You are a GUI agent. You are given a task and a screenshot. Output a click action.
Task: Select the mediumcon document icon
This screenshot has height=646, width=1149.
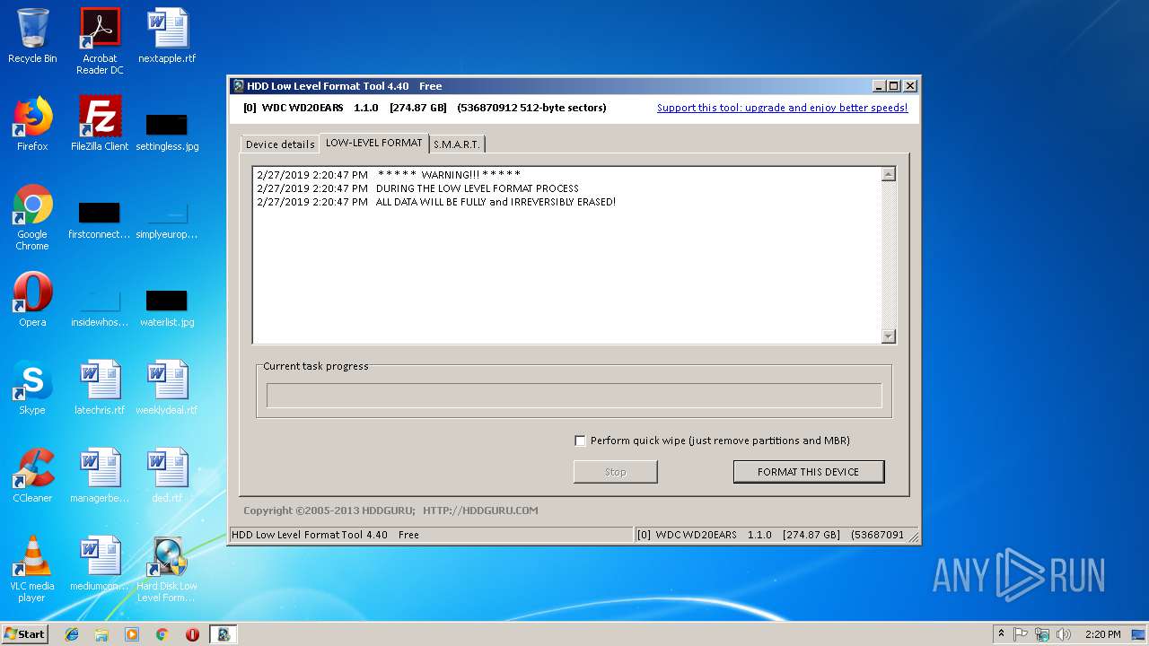click(100, 563)
